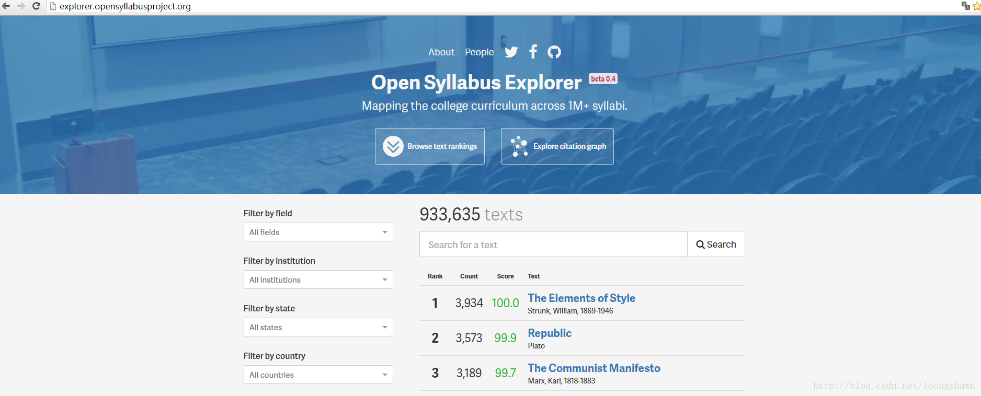
Task: Click the beta 0.4 badge
Action: (x=603, y=79)
